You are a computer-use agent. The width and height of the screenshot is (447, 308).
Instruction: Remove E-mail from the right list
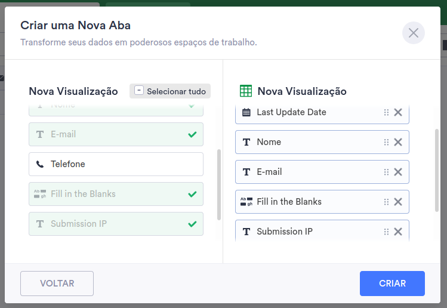pos(398,172)
